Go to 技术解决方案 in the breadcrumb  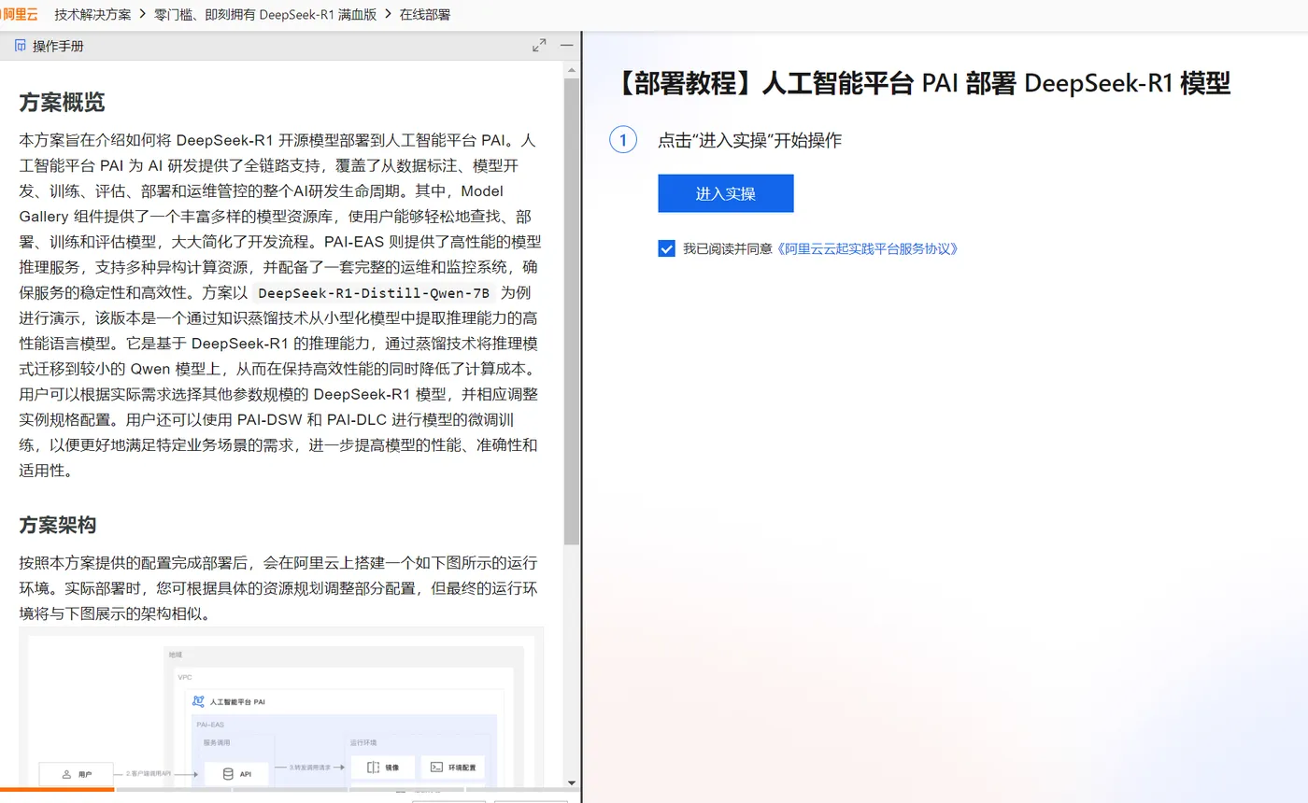(93, 15)
